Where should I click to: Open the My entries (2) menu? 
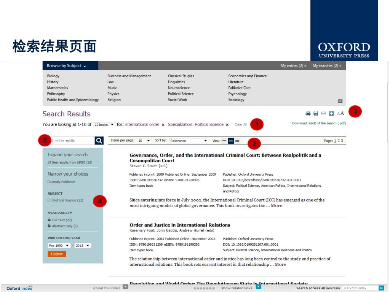tap(294, 65)
